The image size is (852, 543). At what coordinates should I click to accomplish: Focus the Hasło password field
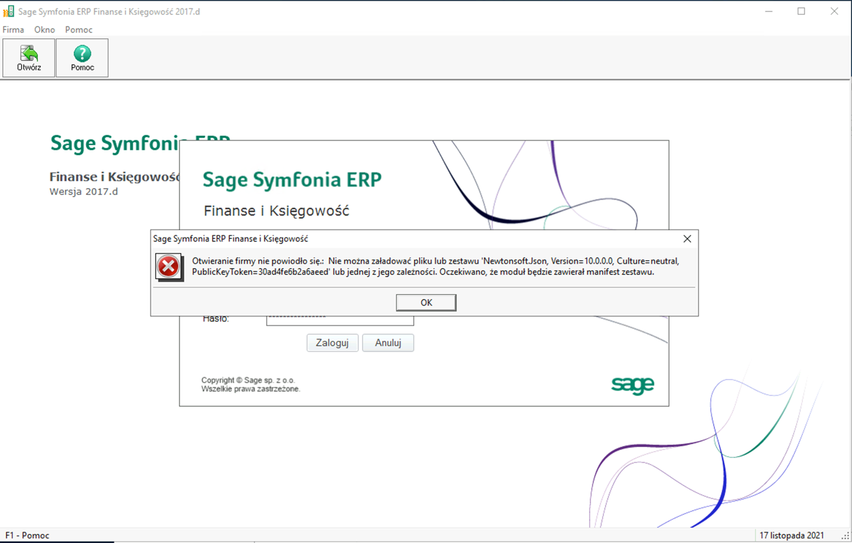(340, 319)
